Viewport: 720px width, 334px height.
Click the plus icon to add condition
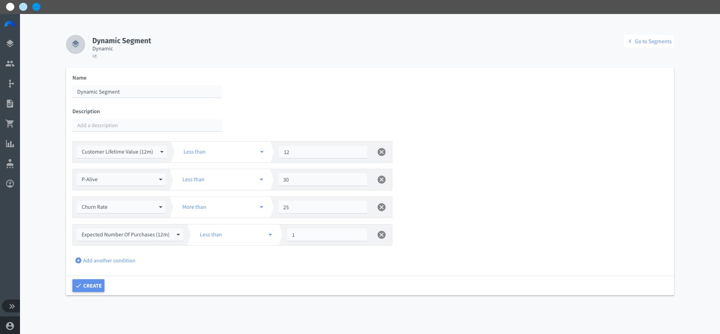[78, 260]
